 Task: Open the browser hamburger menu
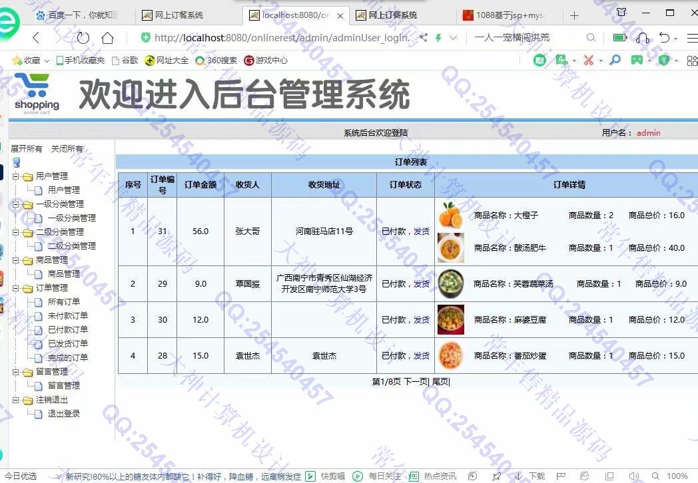point(693,38)
